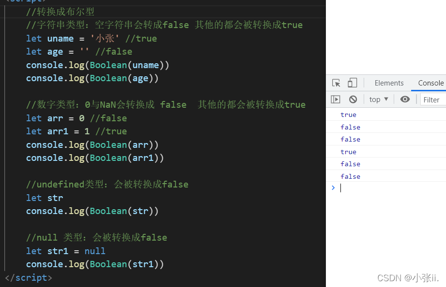The image size is (446, 287).
Task: Place cursor on 'let uname' code line
Action: tap(92, 38)
